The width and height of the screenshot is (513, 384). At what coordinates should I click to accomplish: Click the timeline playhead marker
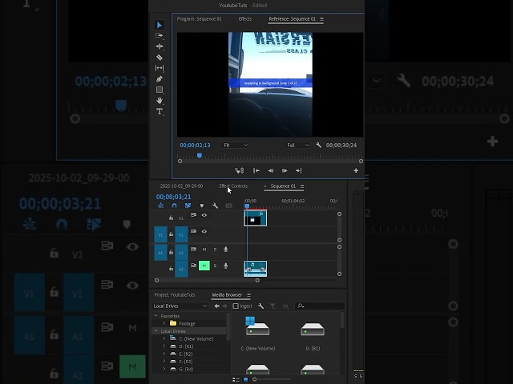pyautogui.click(x=247, y=206)
